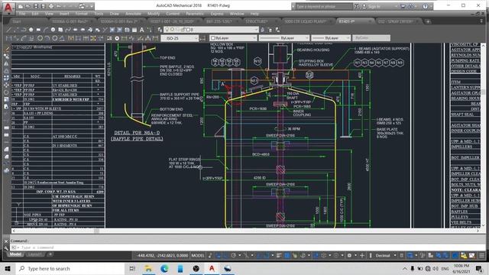Close the command line with X icon
489x275 pixels.
point(6,241)
